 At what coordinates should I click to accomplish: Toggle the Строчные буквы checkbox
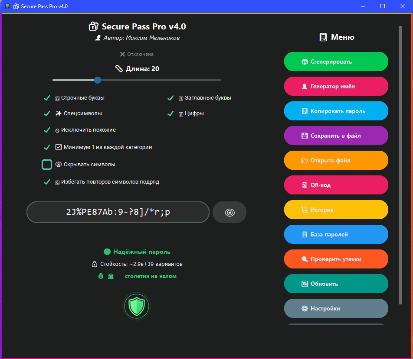tap(47, 98)
